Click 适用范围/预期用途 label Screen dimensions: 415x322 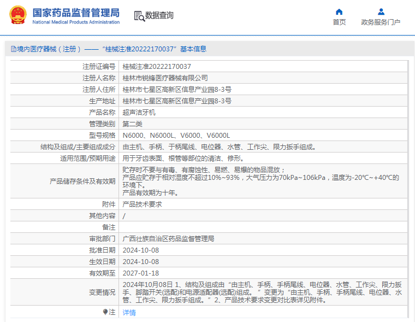coord(87,158)
